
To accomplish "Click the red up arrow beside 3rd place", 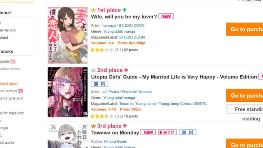I will (125, 126).
